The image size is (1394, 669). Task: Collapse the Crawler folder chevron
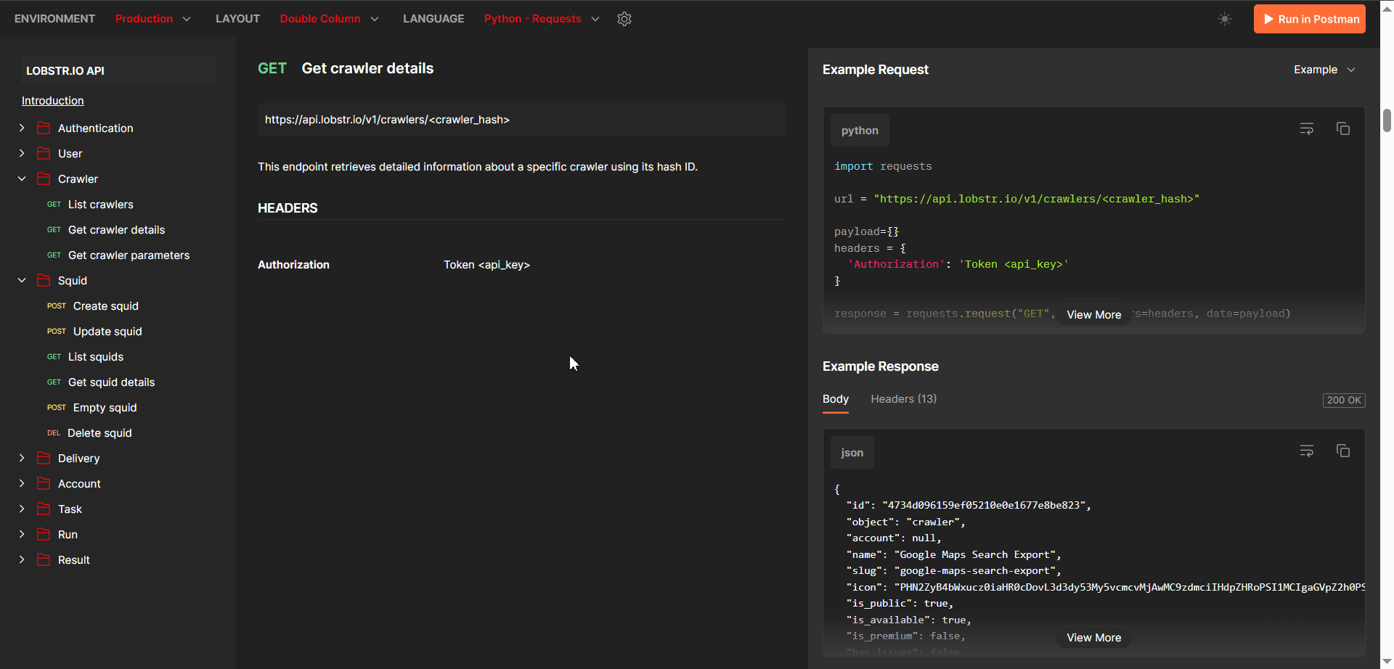pos(22,178)
